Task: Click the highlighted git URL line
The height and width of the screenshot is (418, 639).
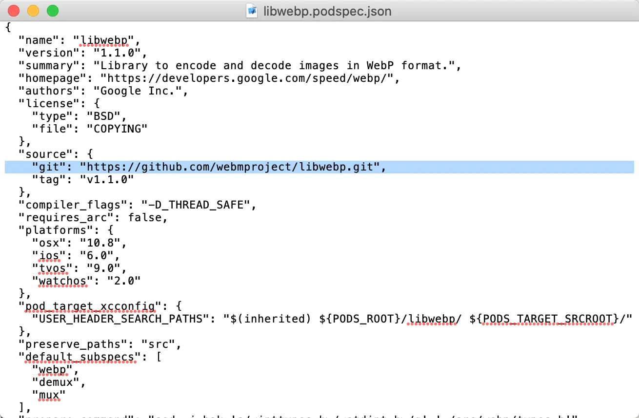Action: [319, 167]
